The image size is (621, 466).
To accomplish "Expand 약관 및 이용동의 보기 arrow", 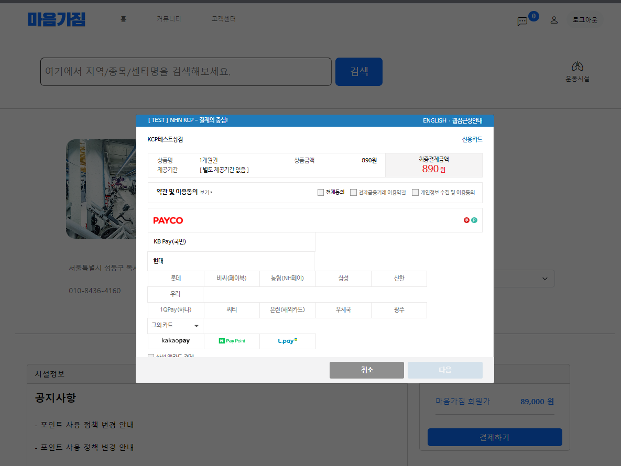I will coord(206,192).
